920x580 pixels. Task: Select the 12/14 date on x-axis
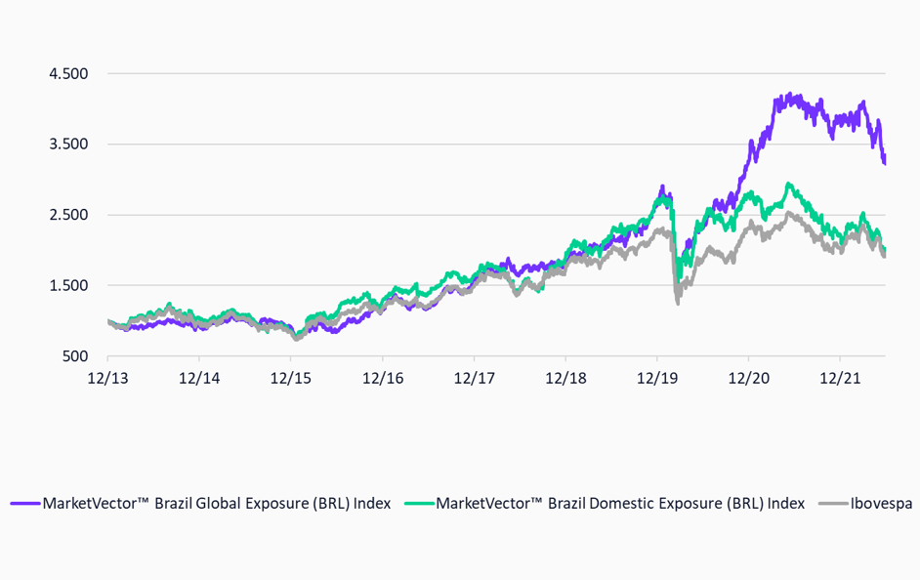click(x=197, y=377)
